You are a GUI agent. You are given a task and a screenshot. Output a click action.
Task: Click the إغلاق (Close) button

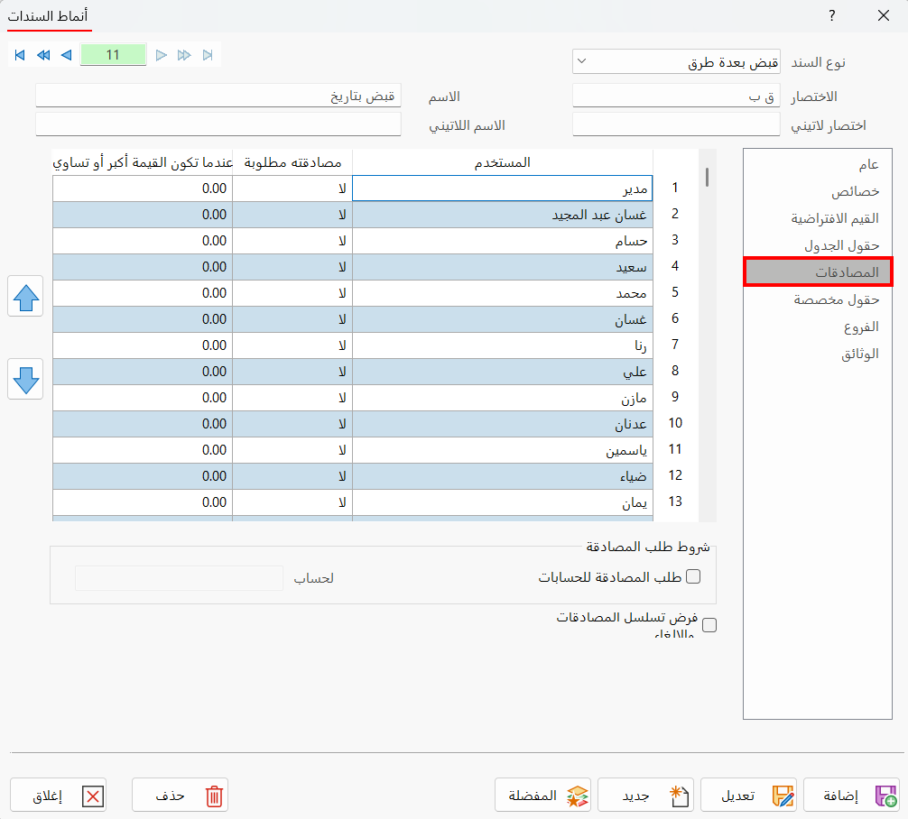click(58, 795)
